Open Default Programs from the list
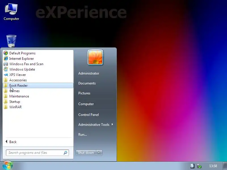The height and width of the screenshot is (170, 227). [38, 53]
